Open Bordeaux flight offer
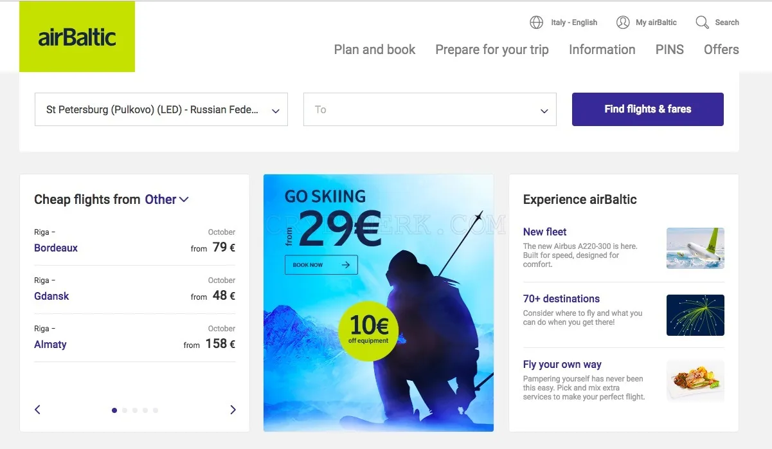Screen dimensions: 772x449 [56, 248]
